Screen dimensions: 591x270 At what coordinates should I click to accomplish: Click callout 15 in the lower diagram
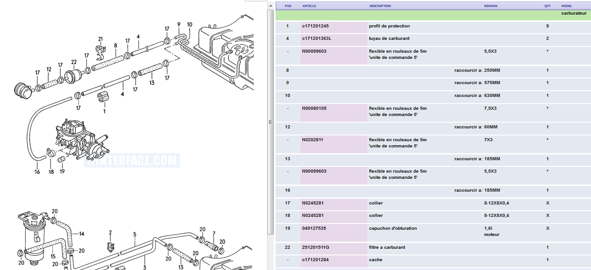coord(53,256)
